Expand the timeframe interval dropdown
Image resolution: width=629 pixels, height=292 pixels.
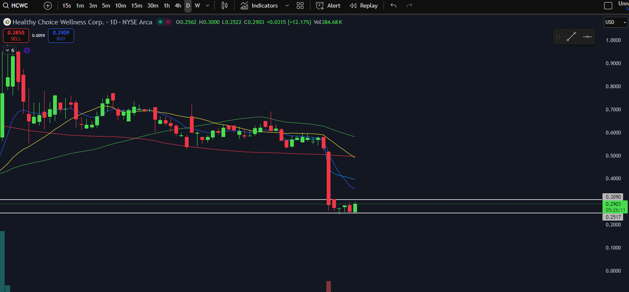(x=208, y=6)
